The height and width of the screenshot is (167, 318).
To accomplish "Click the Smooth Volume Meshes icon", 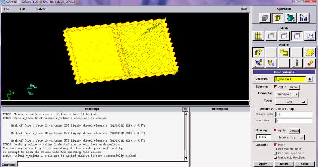I will click(284, 53).
